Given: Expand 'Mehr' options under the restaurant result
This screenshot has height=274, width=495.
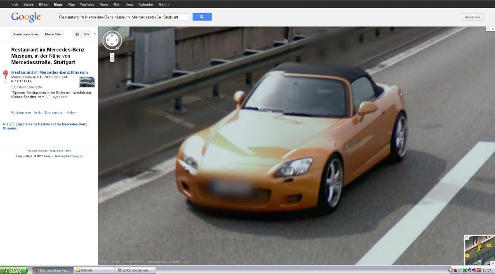Looking at the screenshot, I should pos(71,112).
